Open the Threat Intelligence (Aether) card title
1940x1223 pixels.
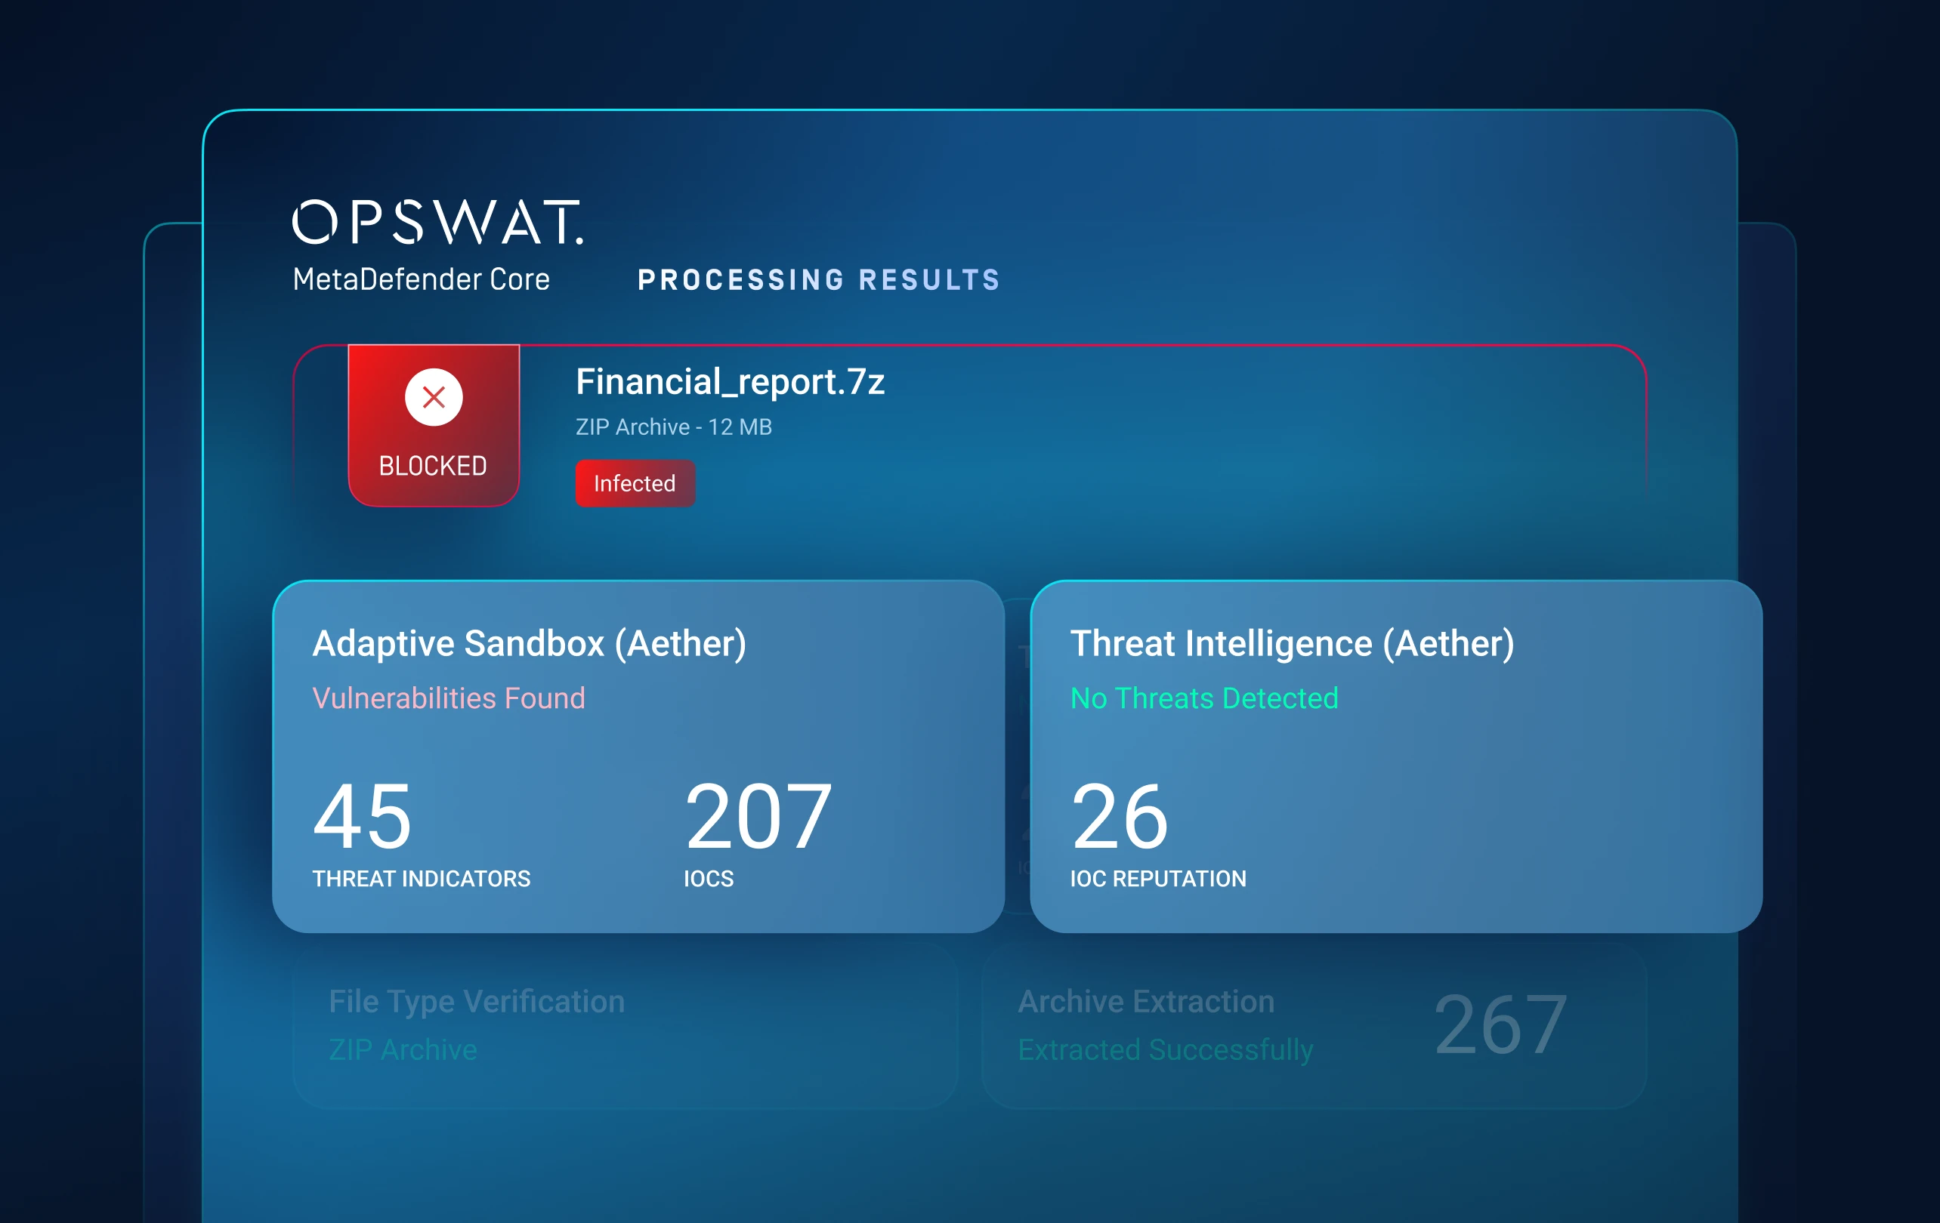pyautogui.click(x=1292, y=643)
